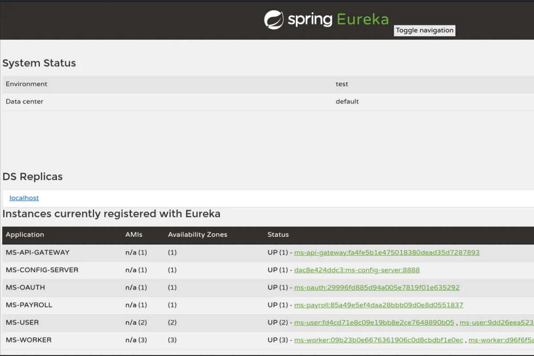Viewport: 534px width, 356px height.
Task: Open the ms-worker:09b23b0e instance link
Action: pyautogui.click(x=379, y=340)
